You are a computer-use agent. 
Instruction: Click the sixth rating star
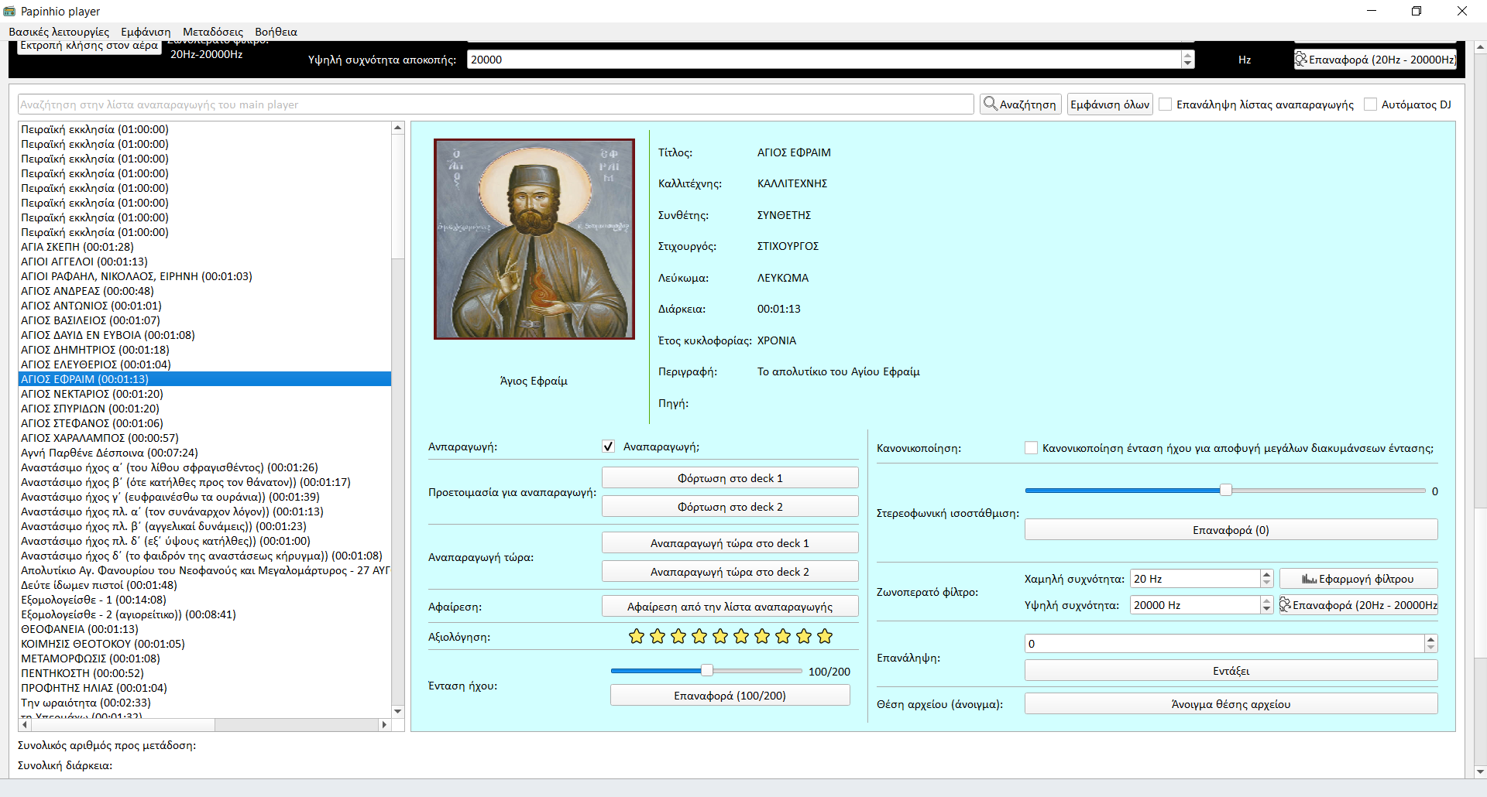tap(741, 636)
